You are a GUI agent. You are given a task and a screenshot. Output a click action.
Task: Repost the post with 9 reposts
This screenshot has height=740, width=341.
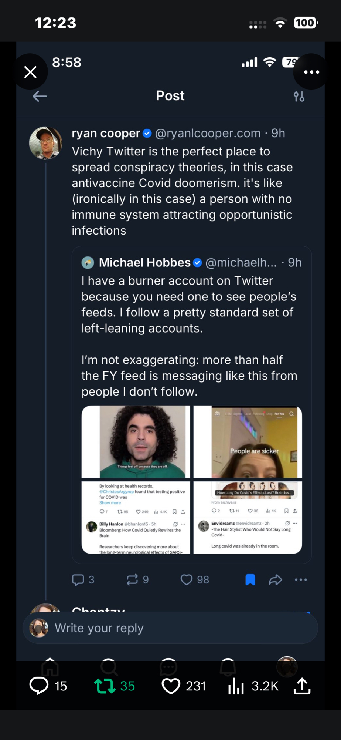132,579
